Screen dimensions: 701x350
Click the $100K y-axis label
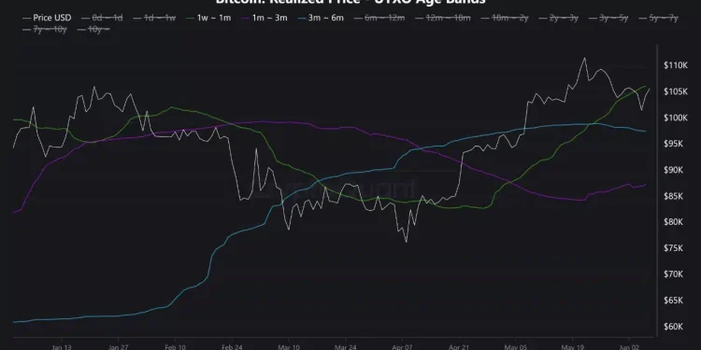[x=676, y=118]
